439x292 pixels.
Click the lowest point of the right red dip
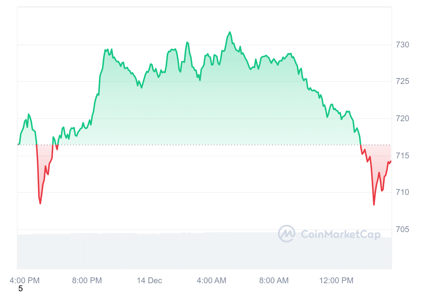pyautogui.click(x=374, y=205)
